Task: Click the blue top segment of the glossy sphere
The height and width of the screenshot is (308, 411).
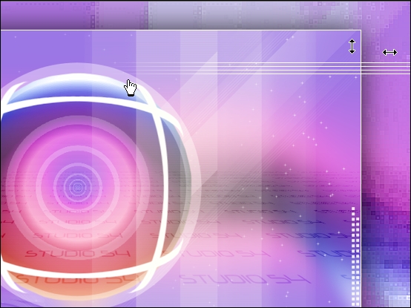Action: pyautogui.click(x=76, y=88)
